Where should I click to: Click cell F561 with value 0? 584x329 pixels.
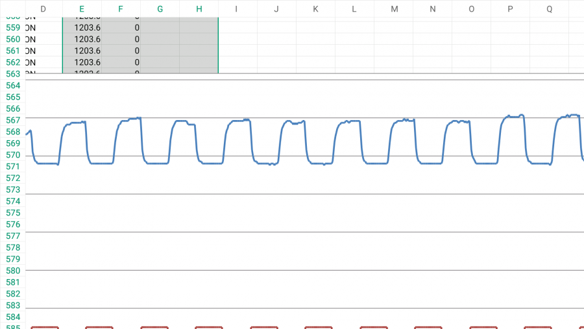(121, 51)
